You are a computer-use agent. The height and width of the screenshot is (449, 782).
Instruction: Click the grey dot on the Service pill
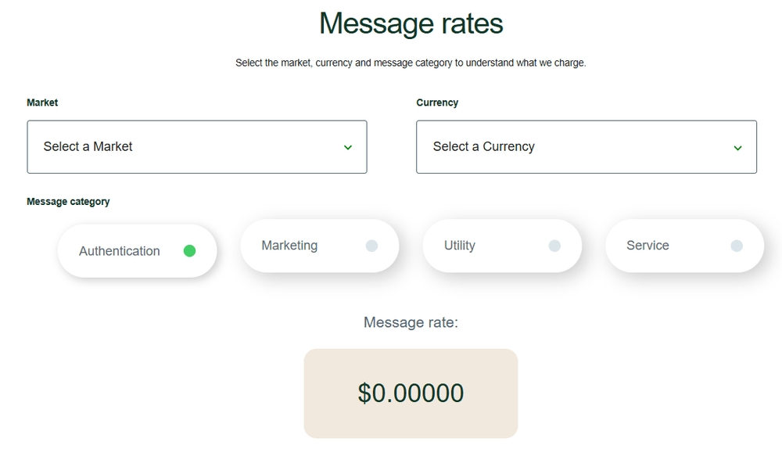pos(737,246)
